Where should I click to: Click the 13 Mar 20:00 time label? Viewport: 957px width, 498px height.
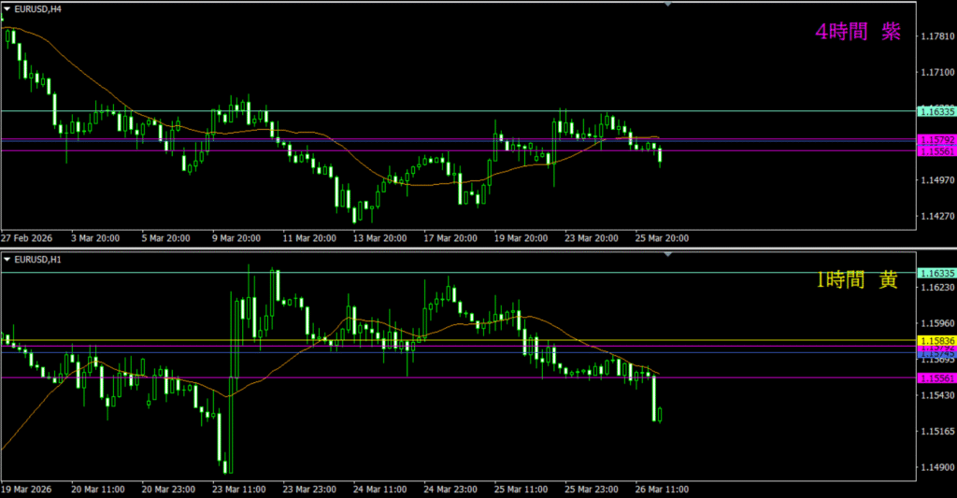click(381, 238)
